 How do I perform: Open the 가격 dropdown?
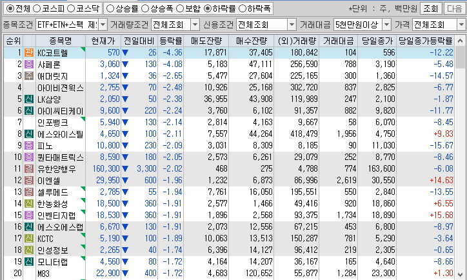coord(461,25)
